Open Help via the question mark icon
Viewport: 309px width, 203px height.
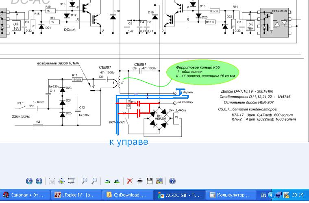pyautogui.click(x=172, y=181)
